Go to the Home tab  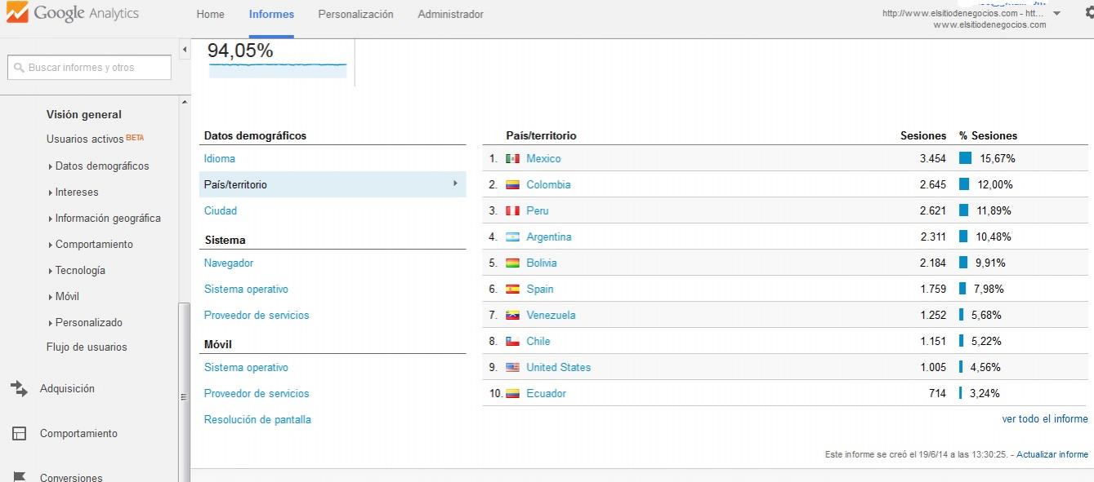click(x=211, y=15)
